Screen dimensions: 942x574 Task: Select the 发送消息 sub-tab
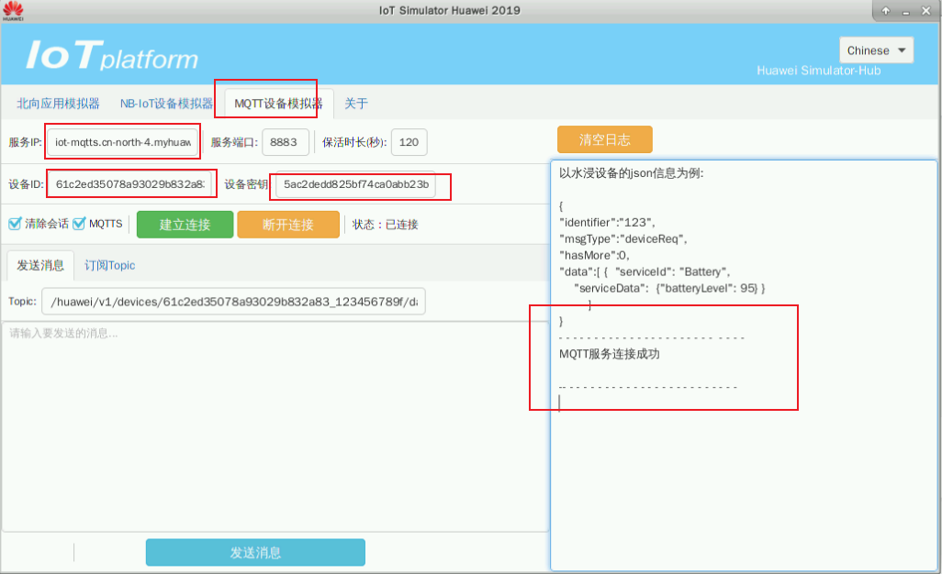[x=40, y=265]
